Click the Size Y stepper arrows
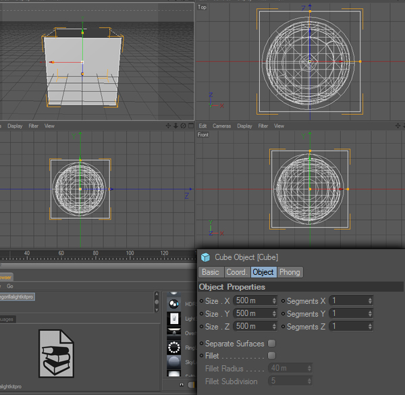Viewport: 405px width, 395px height. [274, 313]
